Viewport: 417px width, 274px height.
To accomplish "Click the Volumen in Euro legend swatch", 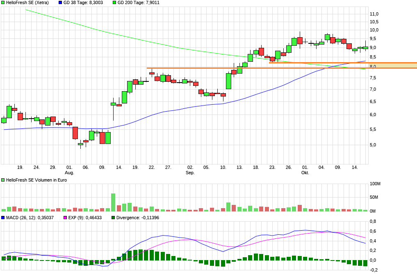I will 3,180.
